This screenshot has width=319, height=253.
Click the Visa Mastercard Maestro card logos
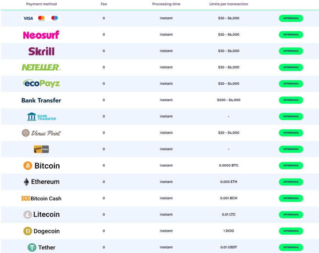[41, 18]
